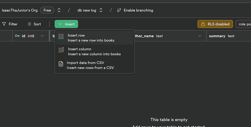Expand the project switcher beside db new log
This screenshot has height=127, width=251.
(101, 10)
